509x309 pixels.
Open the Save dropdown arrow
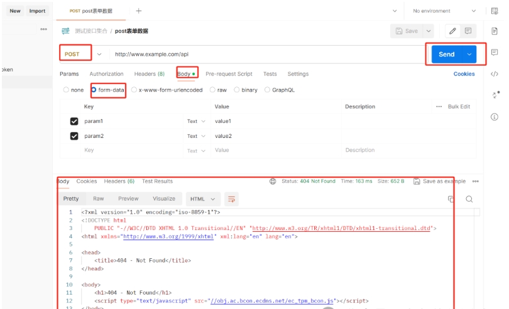[x=429, y=31]
